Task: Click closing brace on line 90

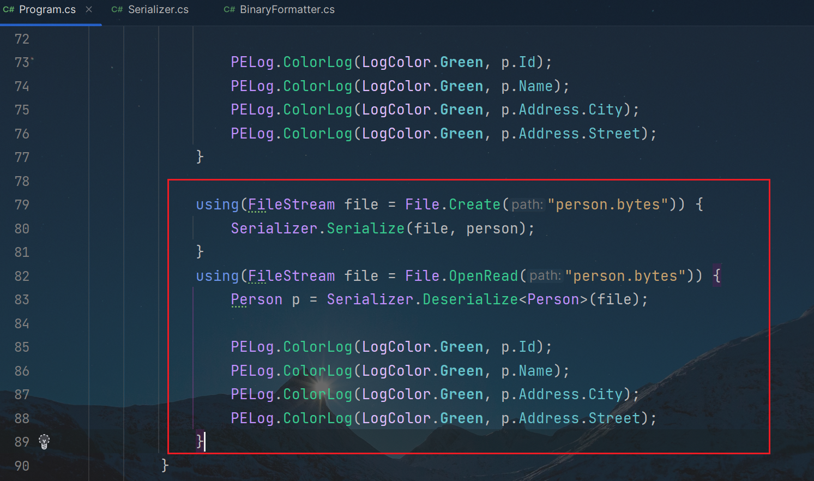Action: tap(165, 466)
